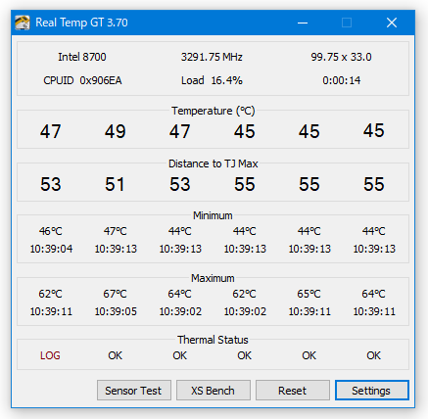Click the red LOG thermal status indicator

[x=50, y=355]
